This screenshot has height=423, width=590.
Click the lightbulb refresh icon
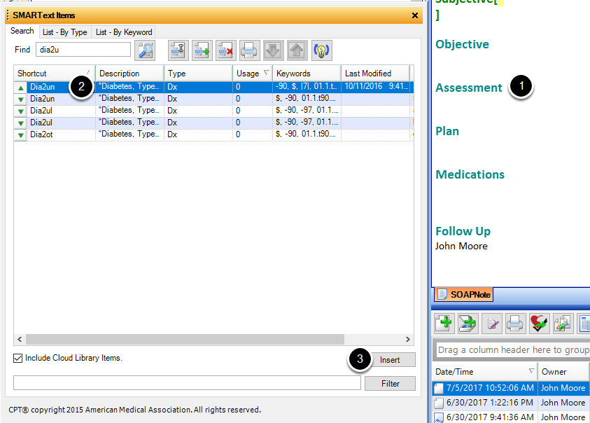(x=322, y=50)
